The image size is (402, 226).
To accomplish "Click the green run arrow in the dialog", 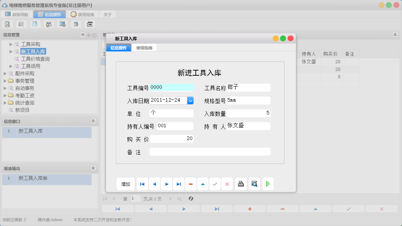I will tap(268, 184).
